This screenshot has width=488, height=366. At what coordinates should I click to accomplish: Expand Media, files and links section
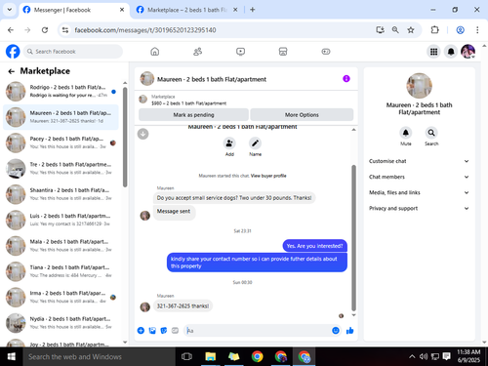tap(419, 192)
